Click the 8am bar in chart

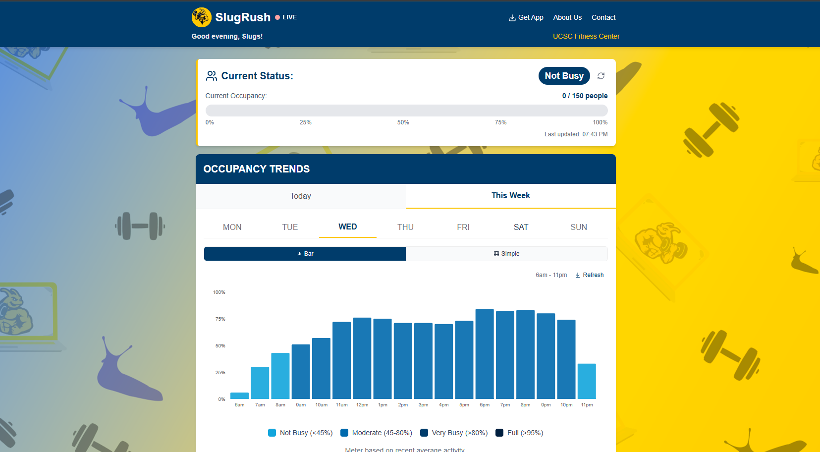pyautogui.click(x=280, y=376)
